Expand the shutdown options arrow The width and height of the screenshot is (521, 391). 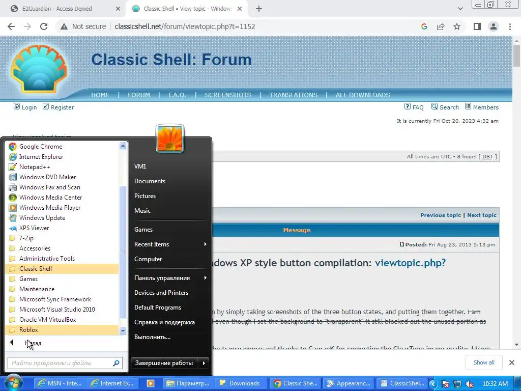(204, 363)
